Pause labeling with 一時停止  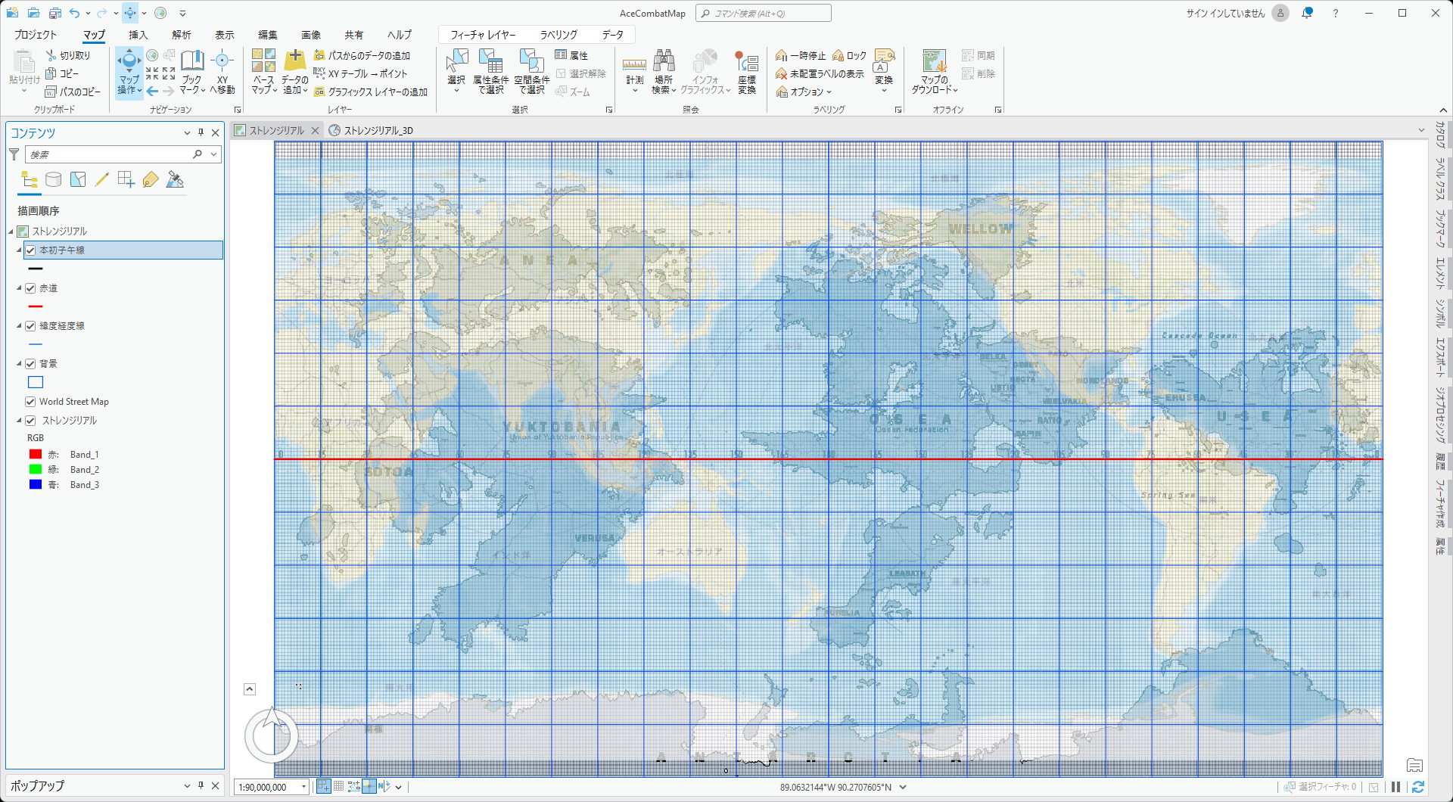(x=801, y=56)
